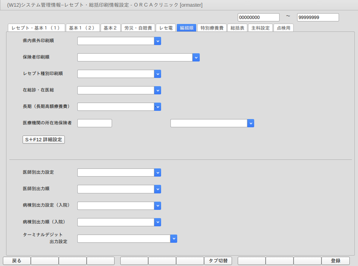Click the 戻る button
This screenshot has width=358, height=266.
point(16,261)
